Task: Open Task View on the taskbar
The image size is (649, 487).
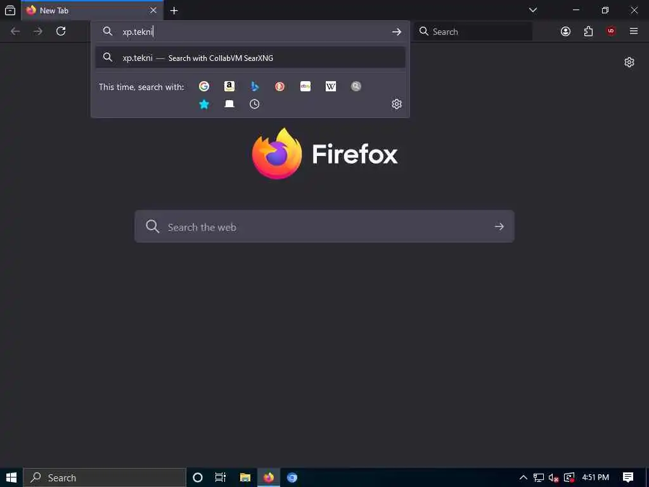Action: click(x=221, y=477)
